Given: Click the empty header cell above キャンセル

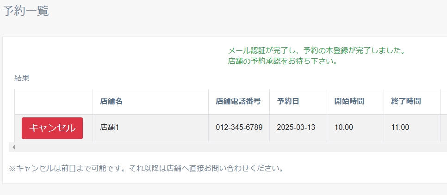Looking at the screenshot, I should 54,101.
